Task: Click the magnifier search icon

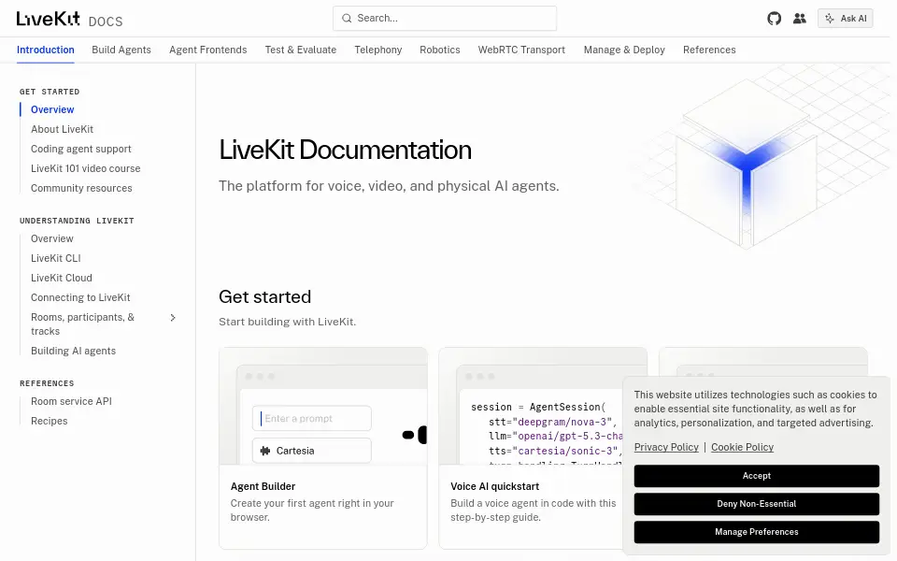Action: click(347, 19)
